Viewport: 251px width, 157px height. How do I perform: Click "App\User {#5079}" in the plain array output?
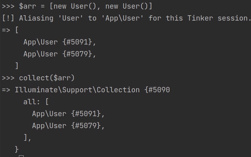coord(60,54)
